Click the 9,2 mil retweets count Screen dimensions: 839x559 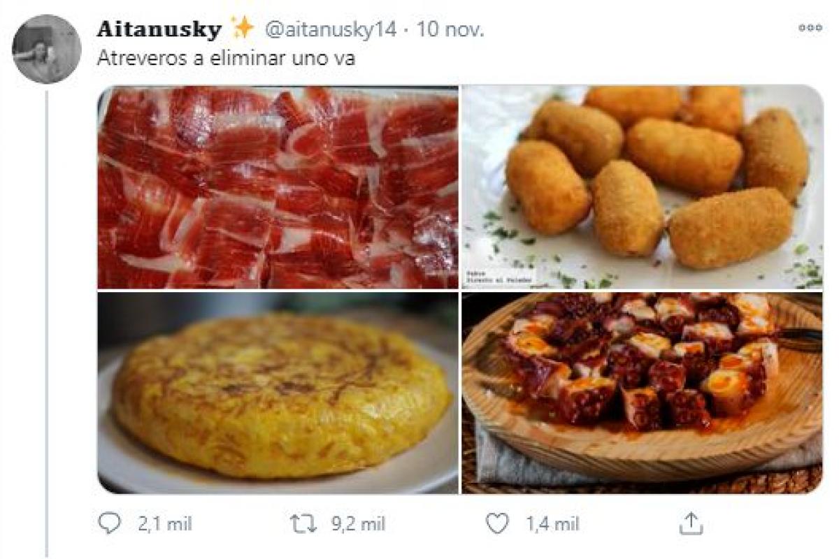[x=358, y=524]
